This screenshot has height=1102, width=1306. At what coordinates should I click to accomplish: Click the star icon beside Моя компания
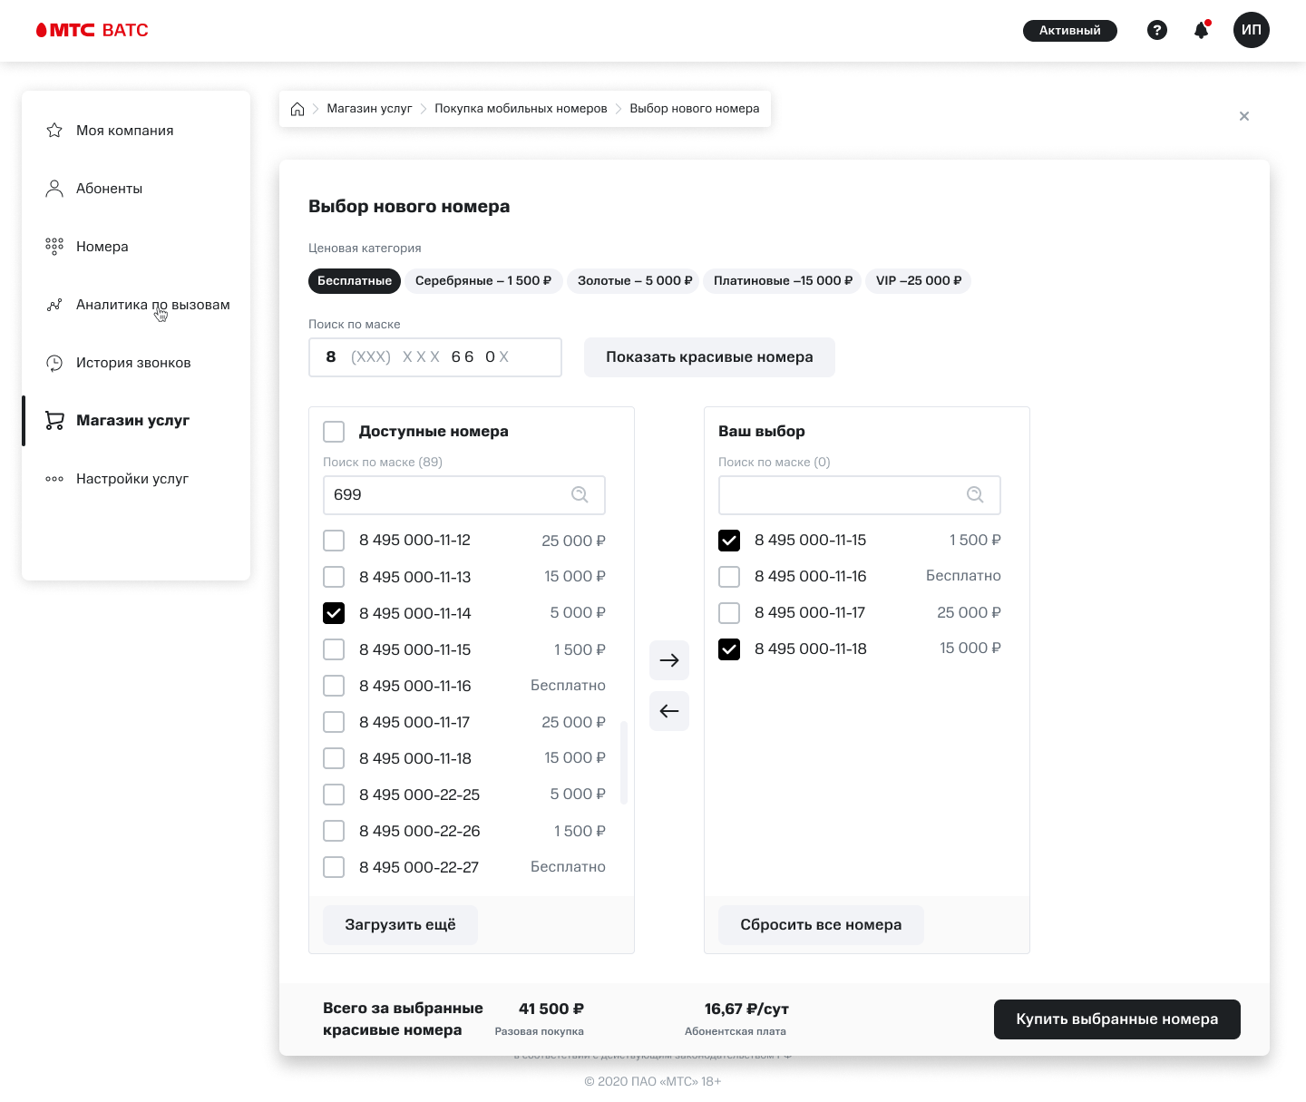click(54, 131)
